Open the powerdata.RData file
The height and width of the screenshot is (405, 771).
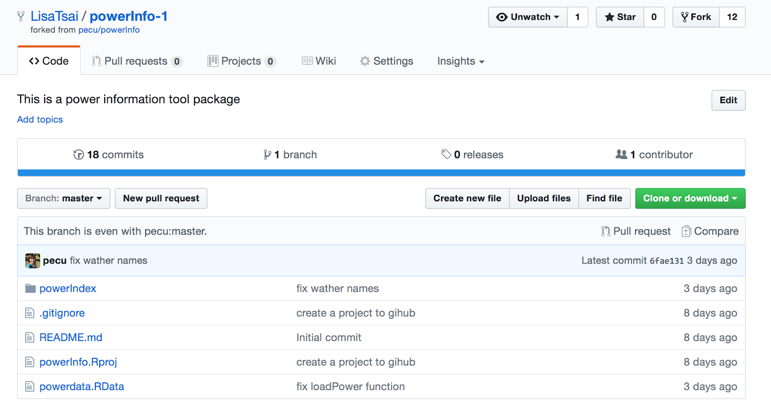82,387
